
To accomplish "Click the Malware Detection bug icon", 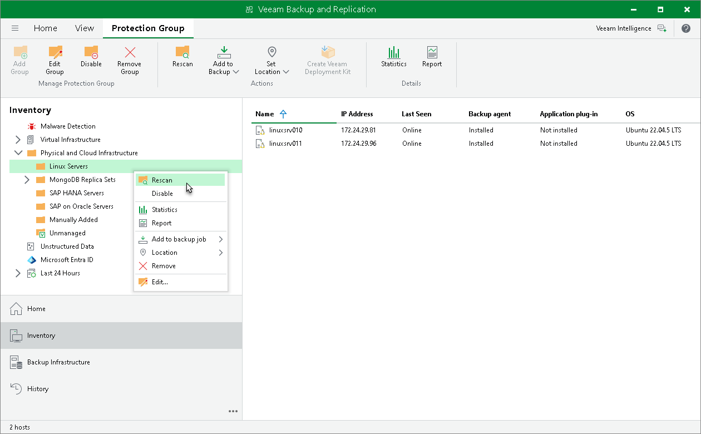I will [x=31, y=126].
